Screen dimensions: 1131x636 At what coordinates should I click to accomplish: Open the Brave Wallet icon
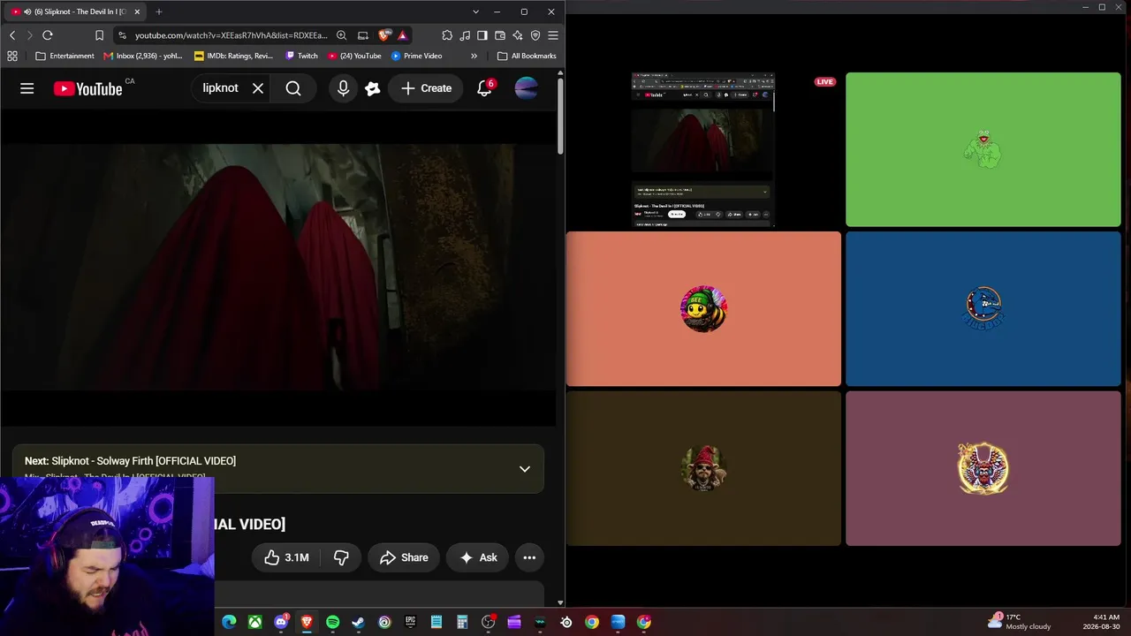point(500,35)
